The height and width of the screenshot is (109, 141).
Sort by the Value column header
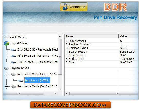(128, 36)
